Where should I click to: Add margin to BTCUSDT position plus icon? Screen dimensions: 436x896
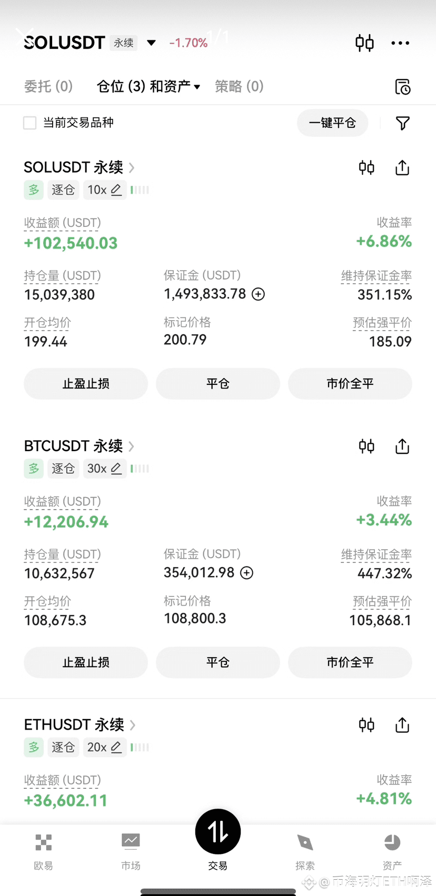(x=247, y=573)
